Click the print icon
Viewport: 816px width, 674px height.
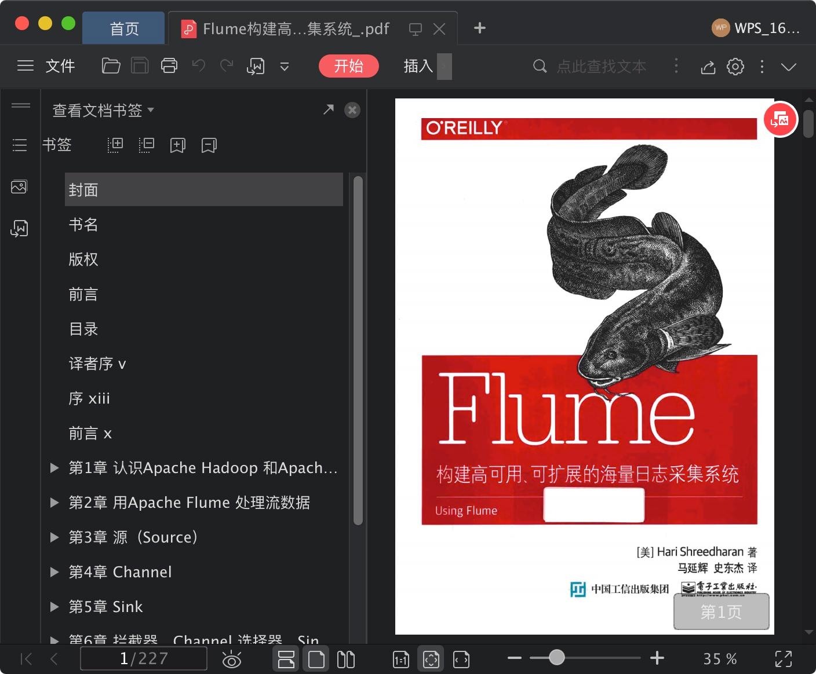pos(169,66)
